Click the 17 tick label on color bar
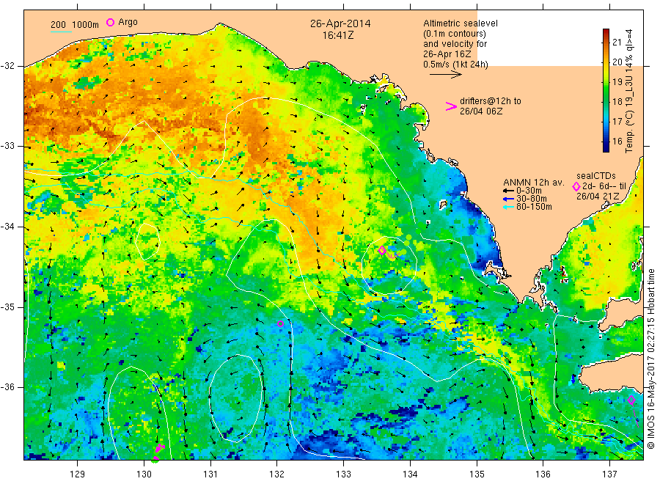 click(x=617, y=121)
